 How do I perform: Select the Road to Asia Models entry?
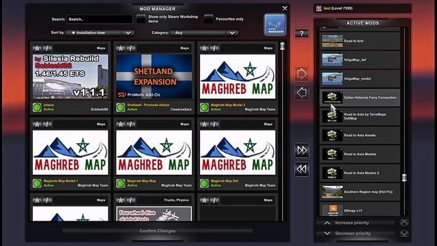coord(360,154)
